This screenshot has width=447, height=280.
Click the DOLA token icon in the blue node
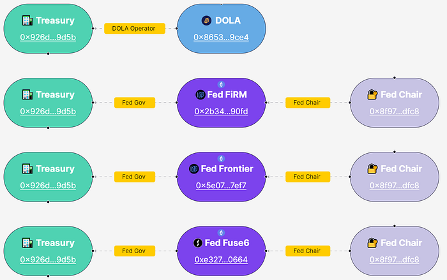(x=206, y=20)
